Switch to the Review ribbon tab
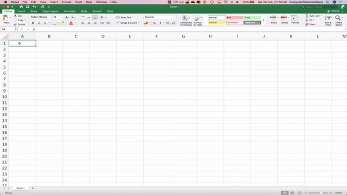This screenshot has width=347, height=195. [97, 11]
